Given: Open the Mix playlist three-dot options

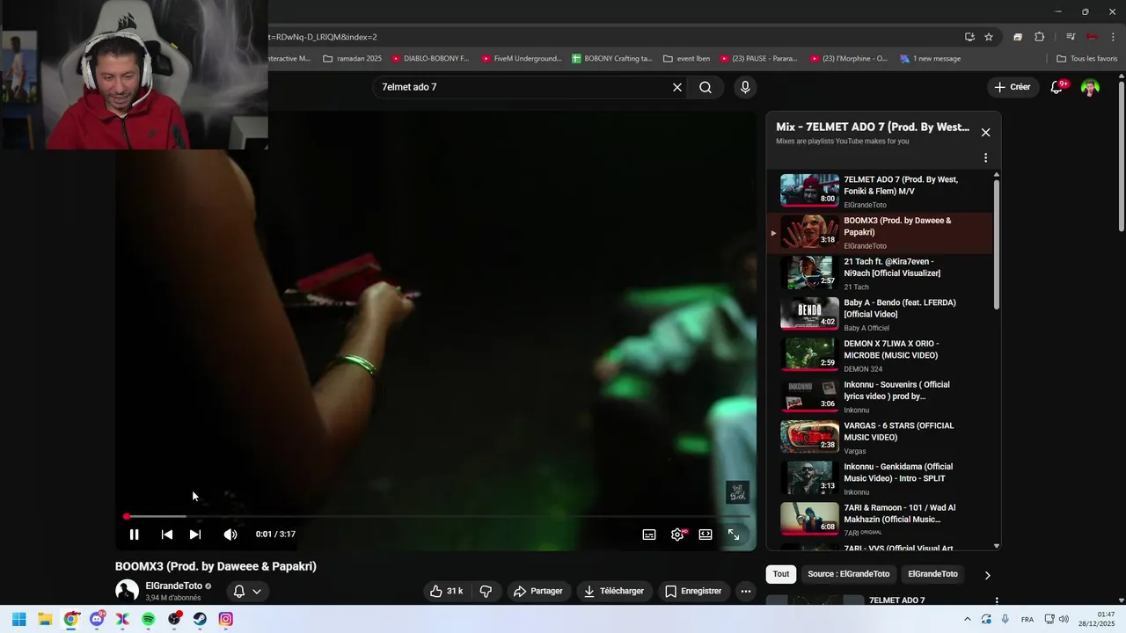Looking at the screenshot, I should point(985,158).
